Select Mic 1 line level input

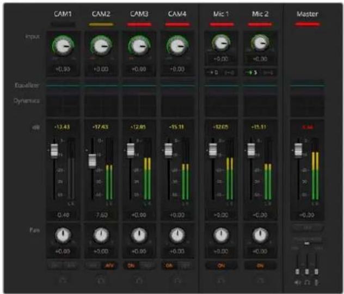point(229,72)
